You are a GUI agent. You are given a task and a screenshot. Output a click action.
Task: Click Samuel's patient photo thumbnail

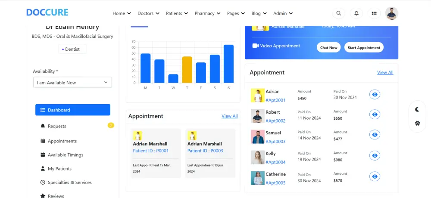pyautogui.click(x=258, y=136)
